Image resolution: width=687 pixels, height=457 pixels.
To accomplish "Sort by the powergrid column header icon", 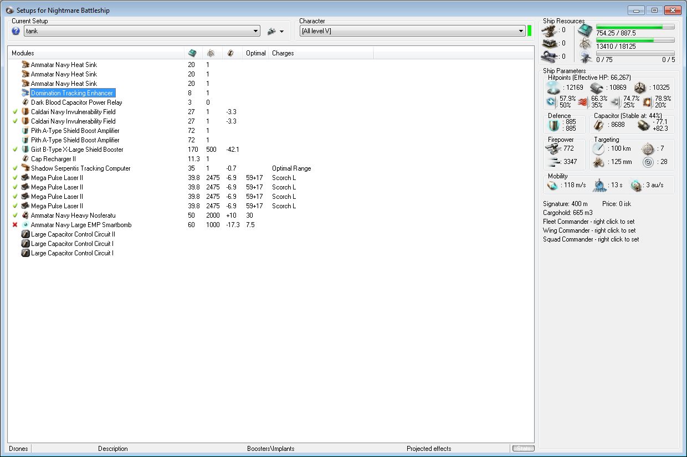I will click(x=211, y=53).
